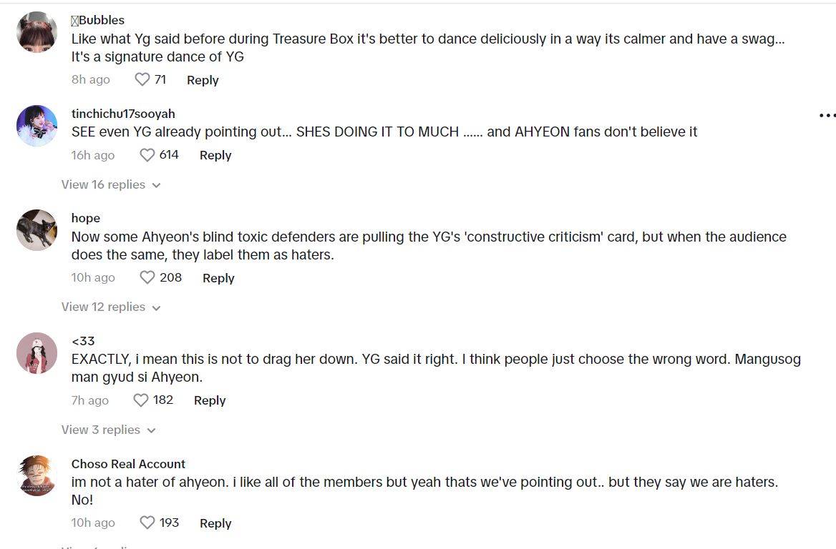Open Bubbles' profile picture

point(37,32)
